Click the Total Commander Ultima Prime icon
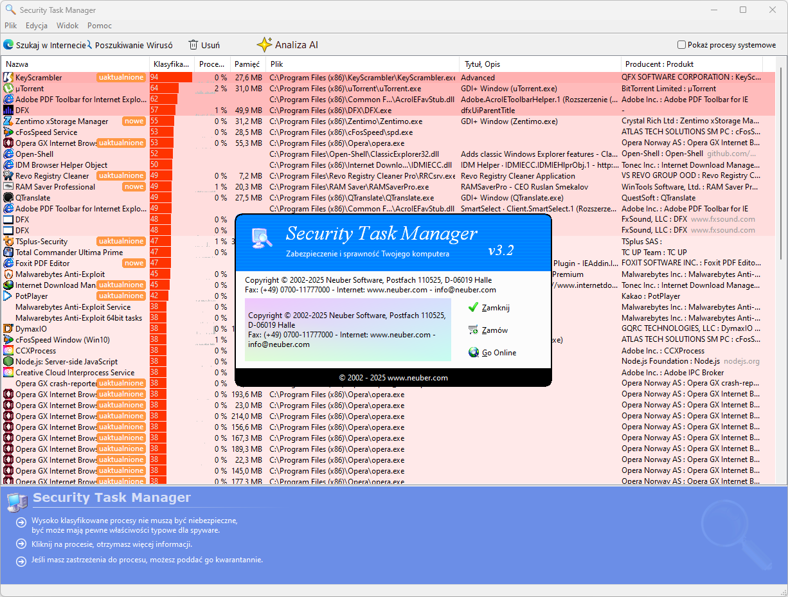Screen dimensions: 788x597 pos(8,253)
